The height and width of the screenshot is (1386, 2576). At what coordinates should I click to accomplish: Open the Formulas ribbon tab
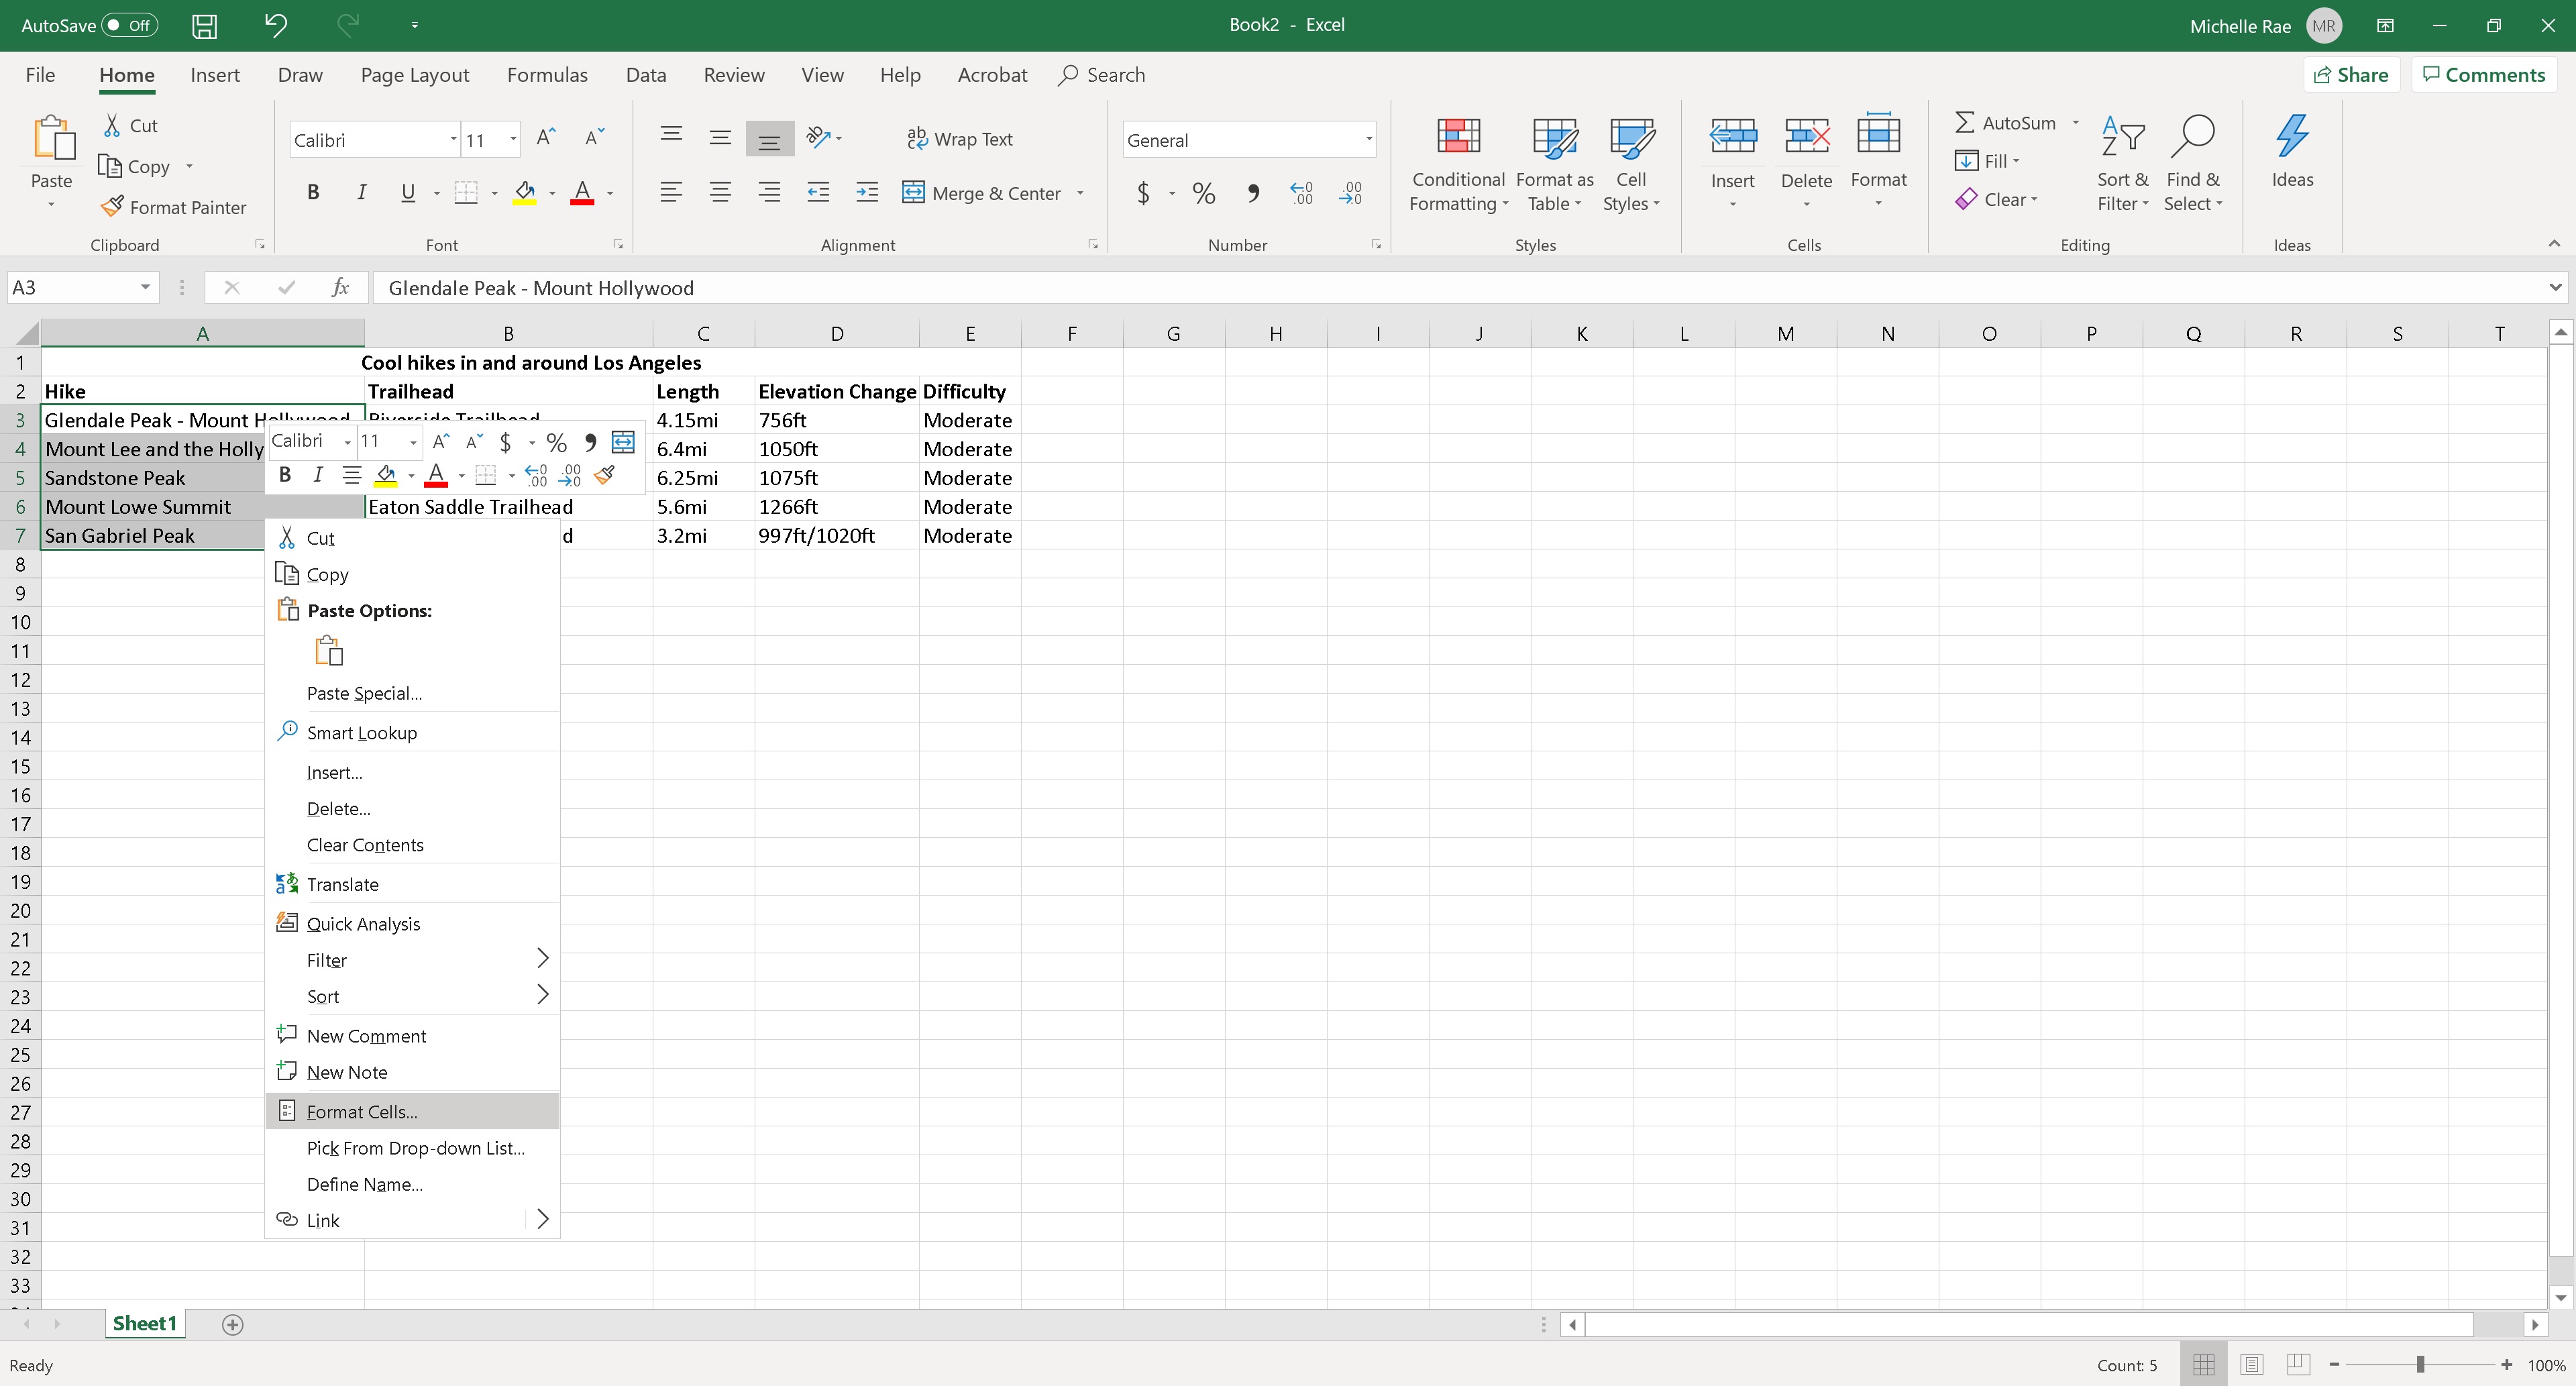click(547, 75)
